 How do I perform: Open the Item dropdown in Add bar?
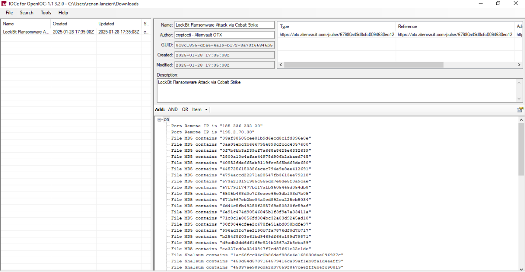(200, 109)
